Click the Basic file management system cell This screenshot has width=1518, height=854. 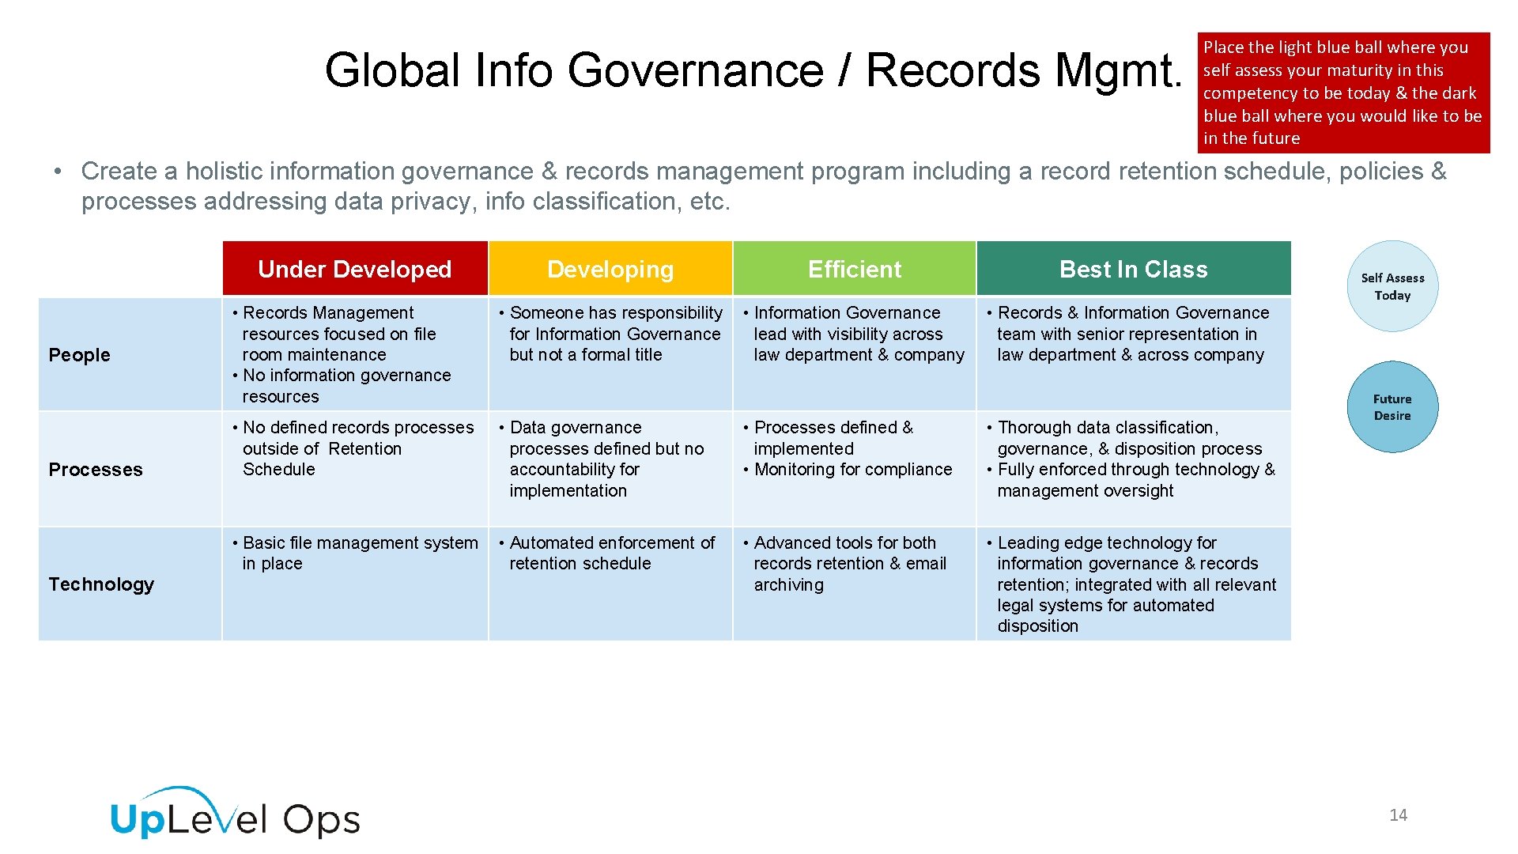click(x=354, y=554)
